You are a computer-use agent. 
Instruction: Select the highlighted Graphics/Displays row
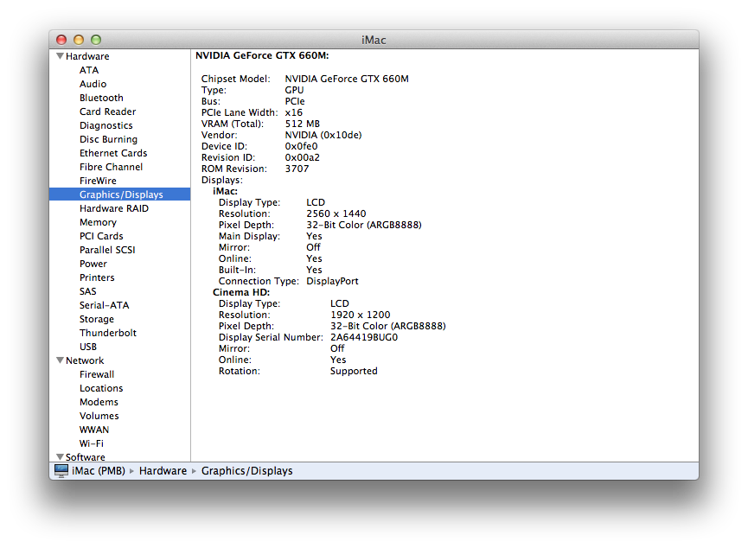119,194
